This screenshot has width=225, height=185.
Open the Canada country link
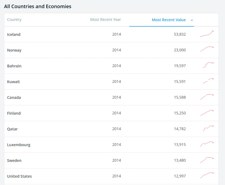pyautogui.click(x=14, y=98)
